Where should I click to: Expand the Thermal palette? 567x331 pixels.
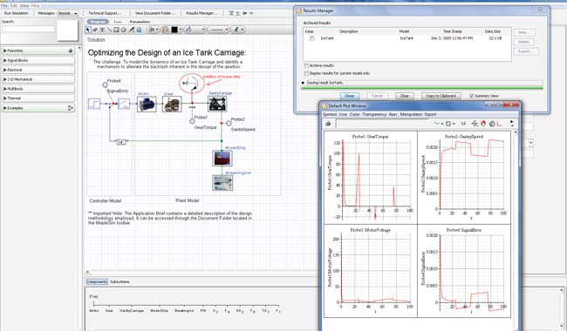click(38, 98)
